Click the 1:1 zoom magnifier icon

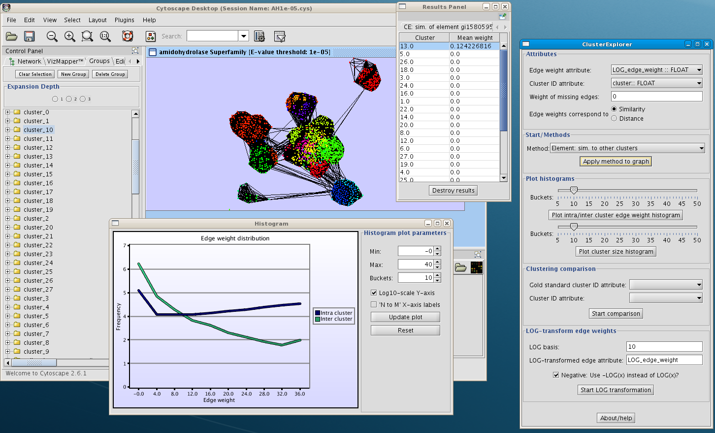105,36
